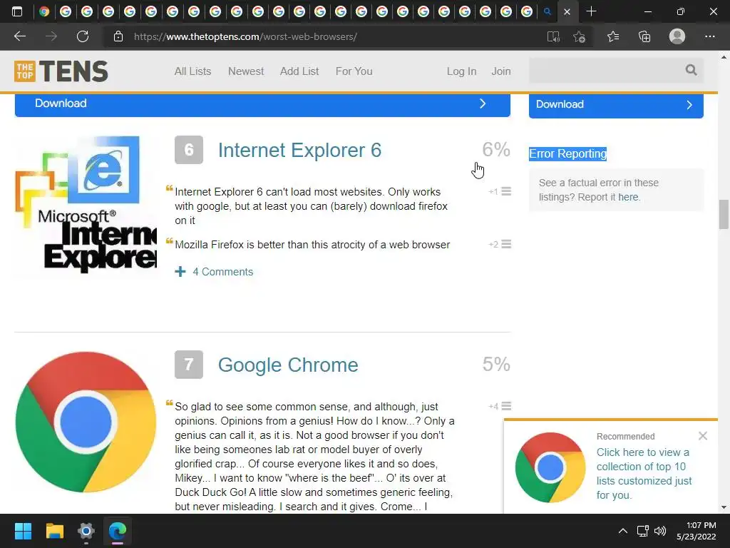The height and width of the screenshot is (548, 730).
Task: Click the scrollbar up arrow
Action: (x=724, y=57)
